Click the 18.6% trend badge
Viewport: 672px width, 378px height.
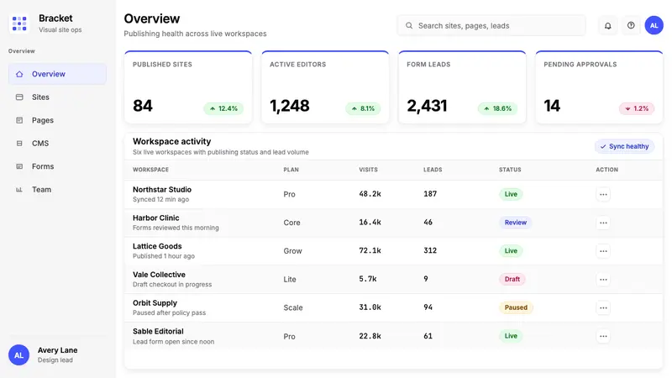[497, 108]
